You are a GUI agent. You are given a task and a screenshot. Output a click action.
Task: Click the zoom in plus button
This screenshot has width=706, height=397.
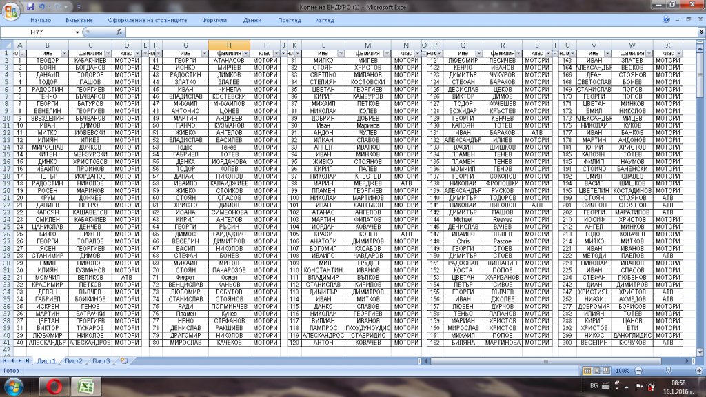click(x=698, y=370)
